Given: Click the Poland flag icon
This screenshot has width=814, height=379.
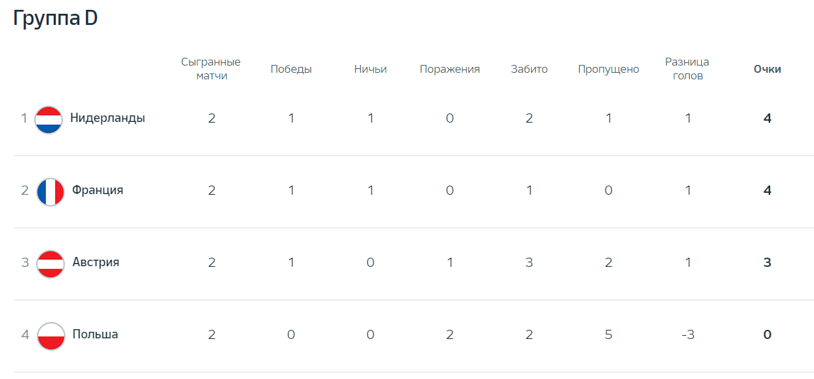Looking at the screenshot, I should 51,336.
